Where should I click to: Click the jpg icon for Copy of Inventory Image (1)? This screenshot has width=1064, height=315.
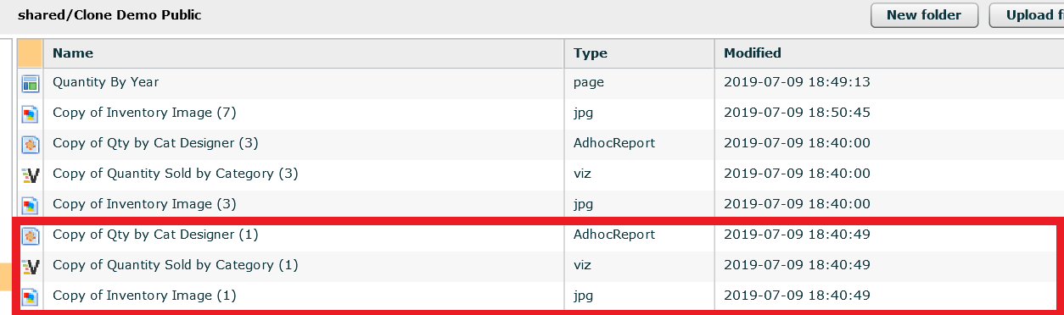(31, 296)
